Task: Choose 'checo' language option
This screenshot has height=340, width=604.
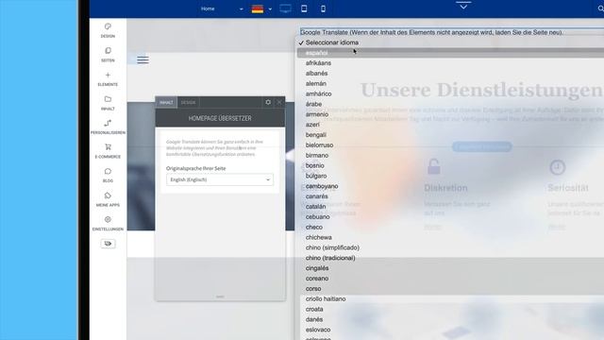Action: point(314,228)
